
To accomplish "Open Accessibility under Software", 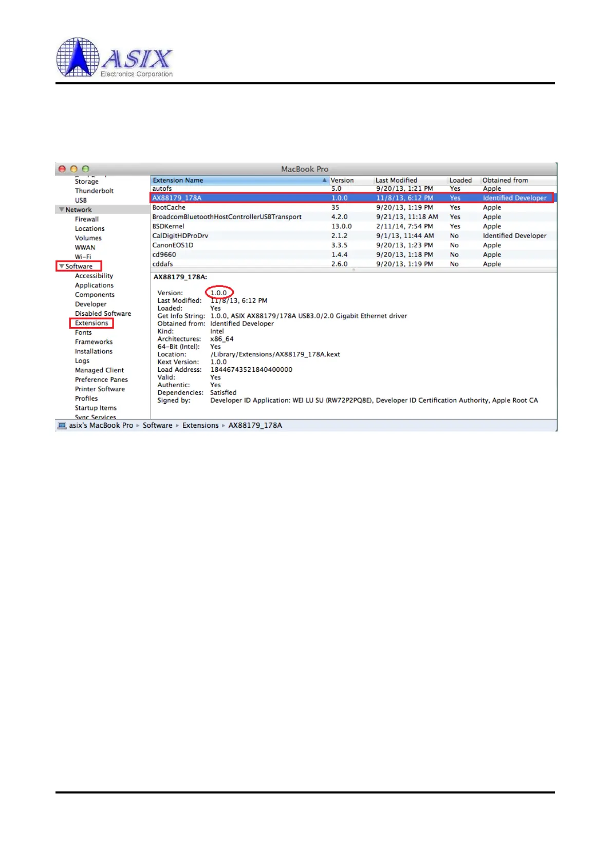I will pos(94,276).
